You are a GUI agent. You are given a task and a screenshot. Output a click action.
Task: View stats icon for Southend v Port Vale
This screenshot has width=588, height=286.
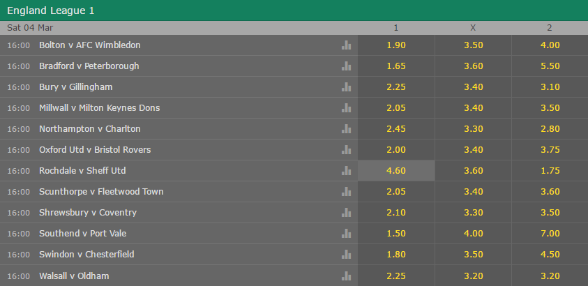346,234
